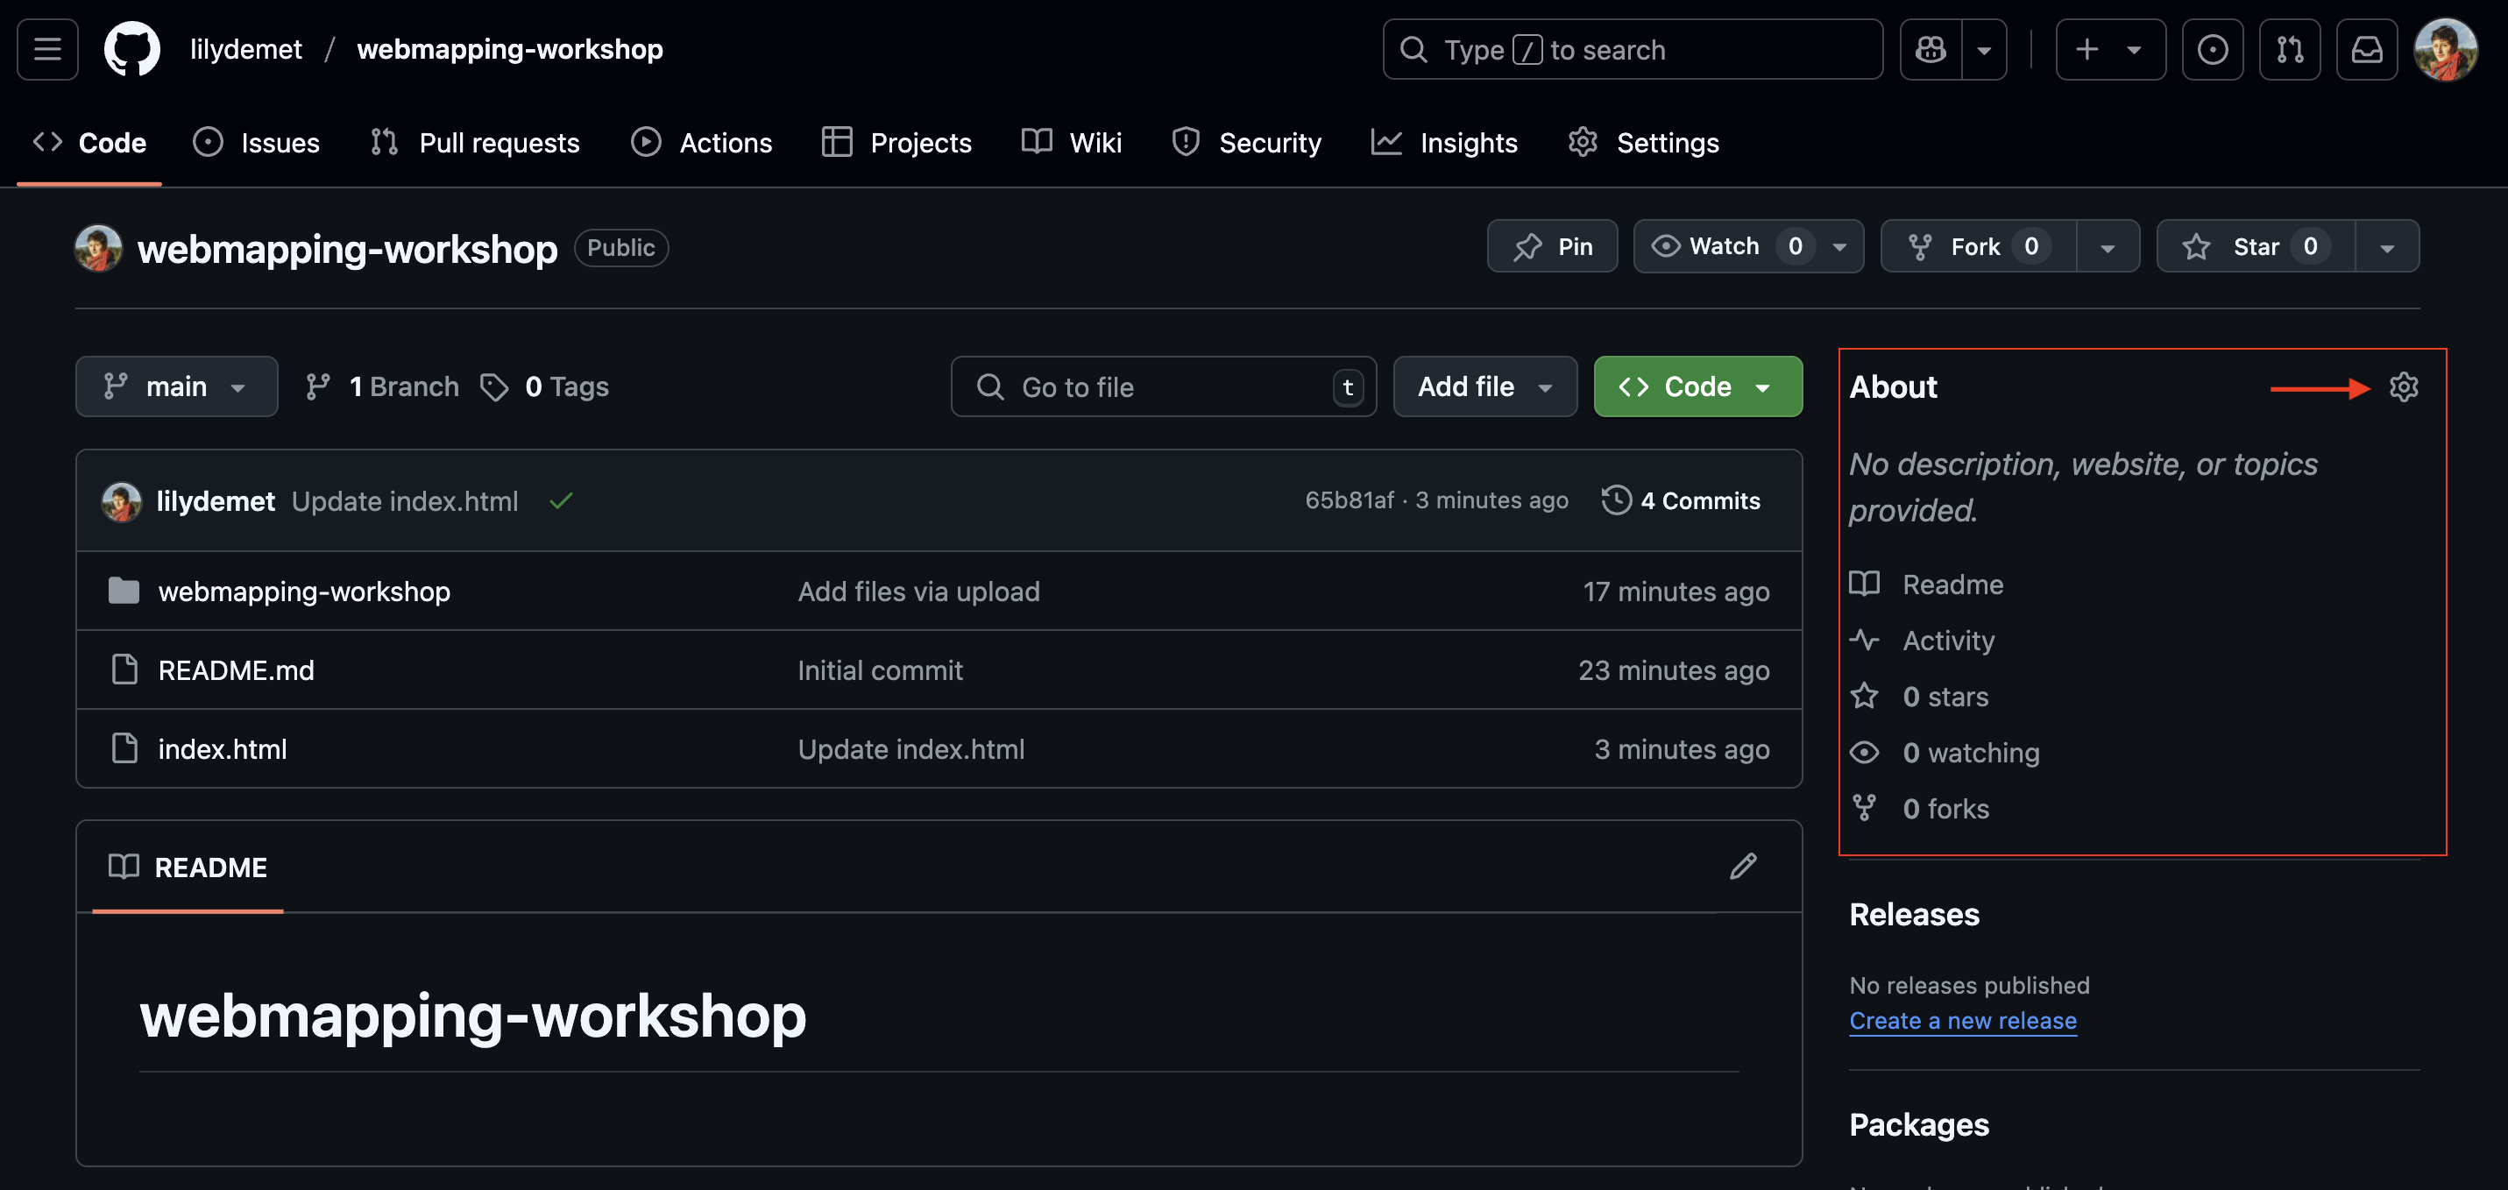Switch to the Security tab

pos(1246,142)
